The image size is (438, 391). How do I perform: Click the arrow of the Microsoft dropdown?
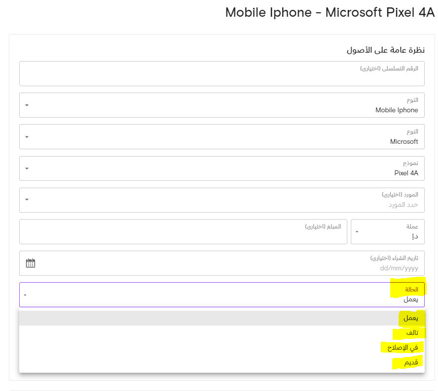(27, 137)
